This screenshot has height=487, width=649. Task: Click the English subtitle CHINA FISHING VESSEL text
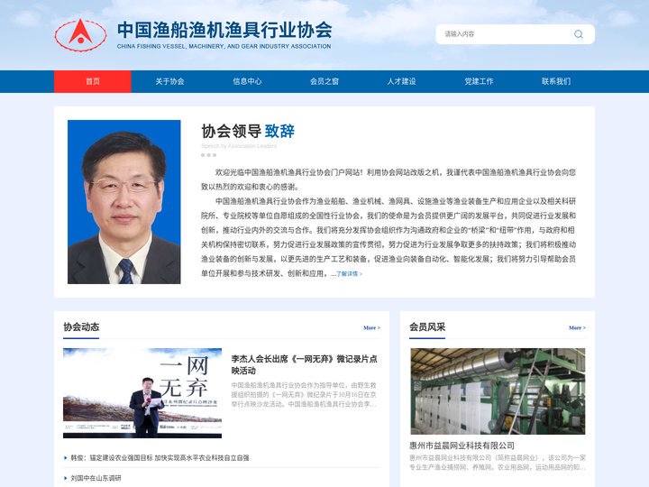(224, 46)
